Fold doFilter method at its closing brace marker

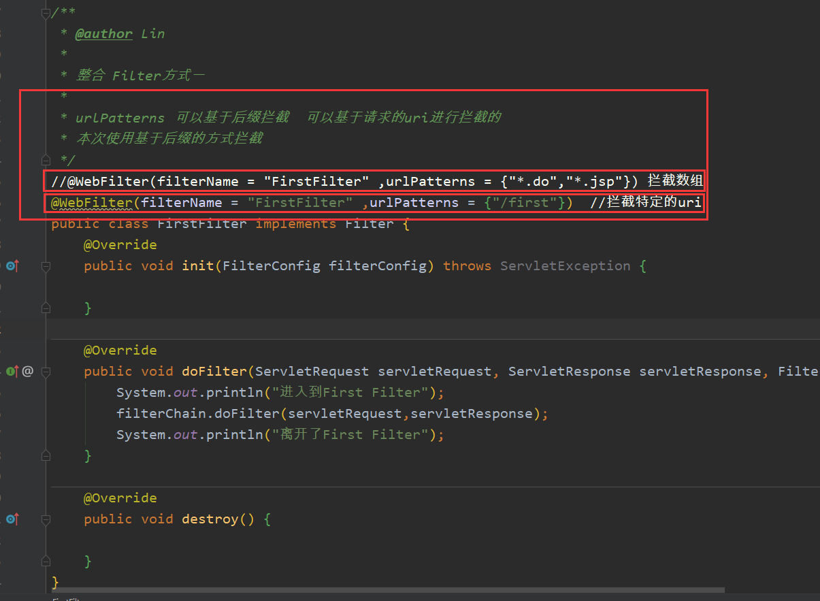click(46, 456)
